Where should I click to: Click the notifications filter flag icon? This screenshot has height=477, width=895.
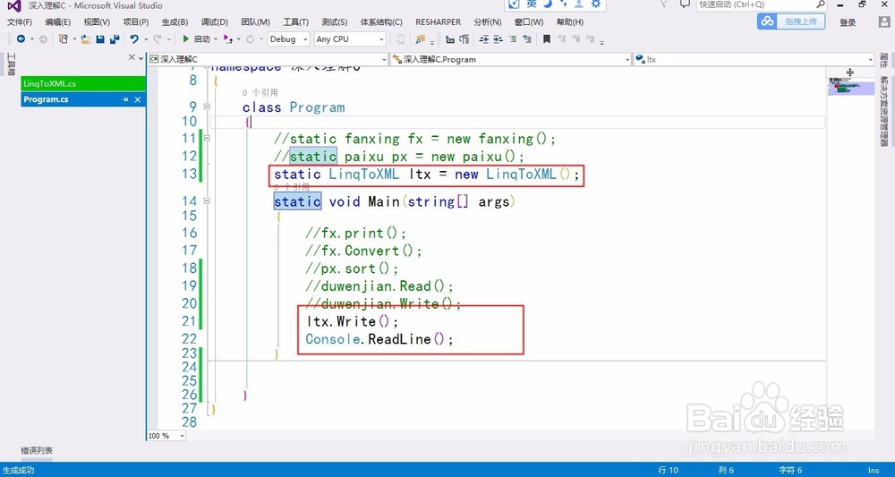[x=664, y=4]
